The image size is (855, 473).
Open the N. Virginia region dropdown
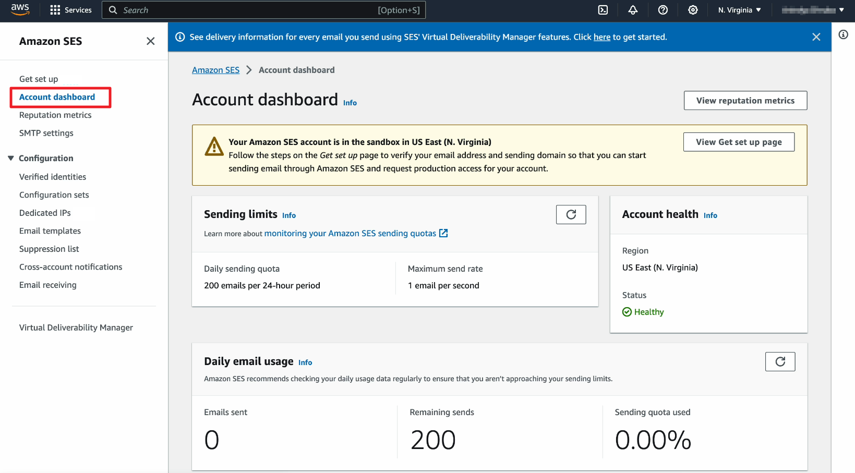point(739,10)
